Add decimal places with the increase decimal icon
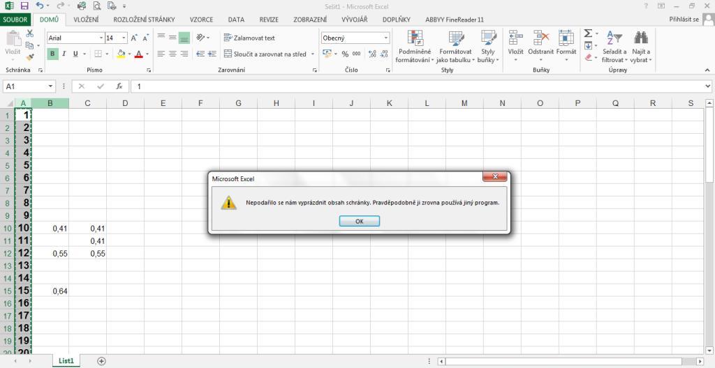This screenshot has height=368, width=715. (372, 54)
